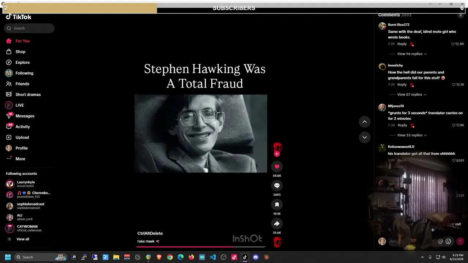Viewport: 468px width, 263px height.
Task: Share the video with the arrow icon
Action: [x=277, y=224]
